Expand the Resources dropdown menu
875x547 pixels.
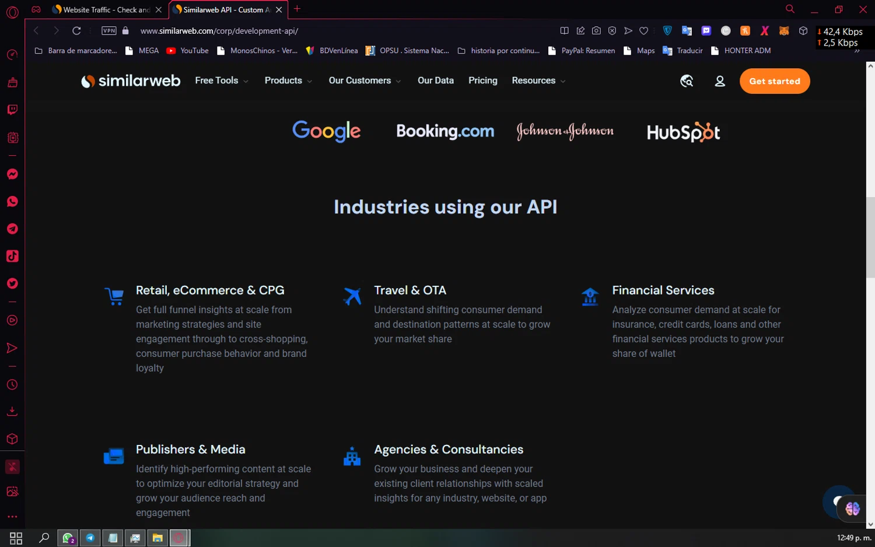[538, 80]
